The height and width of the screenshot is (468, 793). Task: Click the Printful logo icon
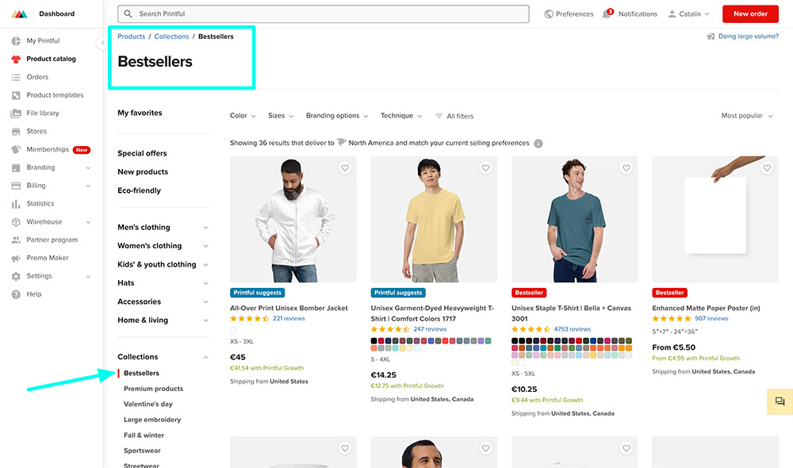(x=19, y=14)
